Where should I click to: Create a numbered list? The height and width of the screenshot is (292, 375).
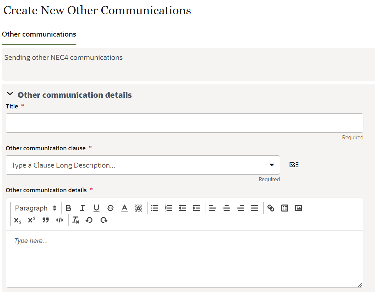point(168,208)
